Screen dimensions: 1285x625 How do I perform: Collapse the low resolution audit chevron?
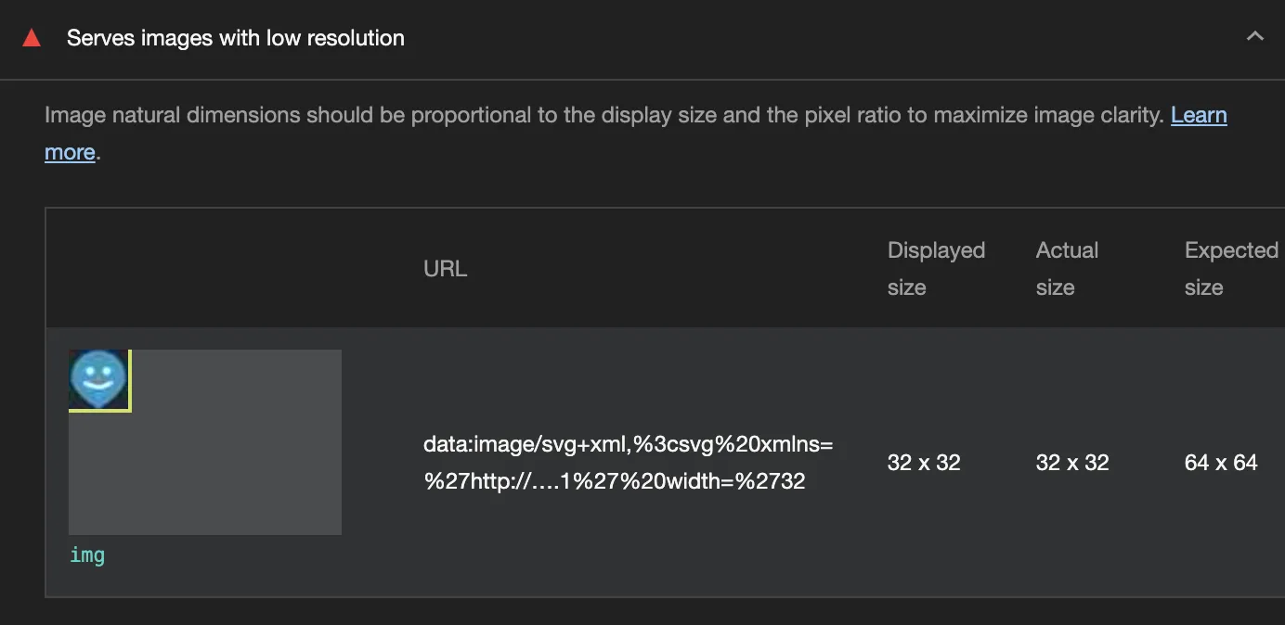pyautogui.click(x=1255, y=37)
